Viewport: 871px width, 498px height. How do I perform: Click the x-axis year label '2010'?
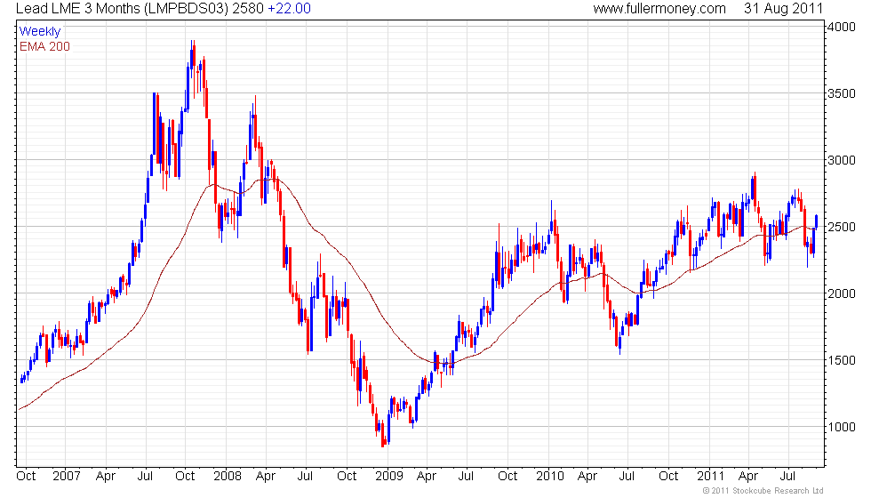pos(550,477)
